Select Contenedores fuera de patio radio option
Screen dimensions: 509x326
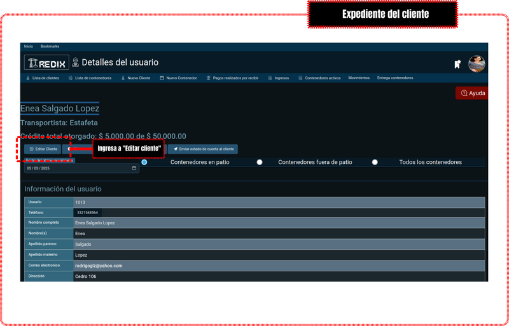pos(260,163)
